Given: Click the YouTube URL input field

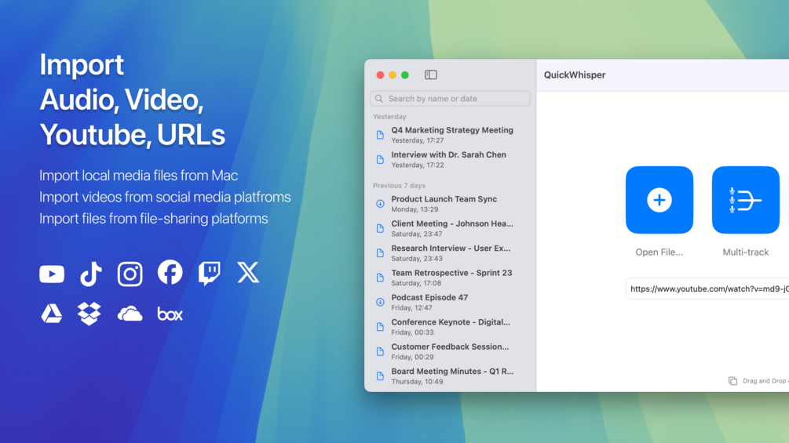Looking at the screenshot, I should pos(707,289).
